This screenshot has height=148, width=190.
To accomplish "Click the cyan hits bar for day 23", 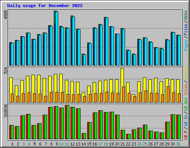I will click(x=135, y=60).
